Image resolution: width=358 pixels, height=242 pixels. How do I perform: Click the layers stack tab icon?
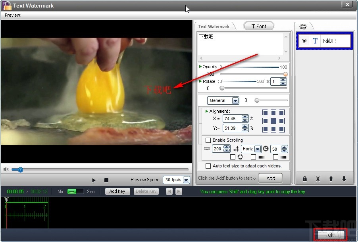tap(303, 27)
